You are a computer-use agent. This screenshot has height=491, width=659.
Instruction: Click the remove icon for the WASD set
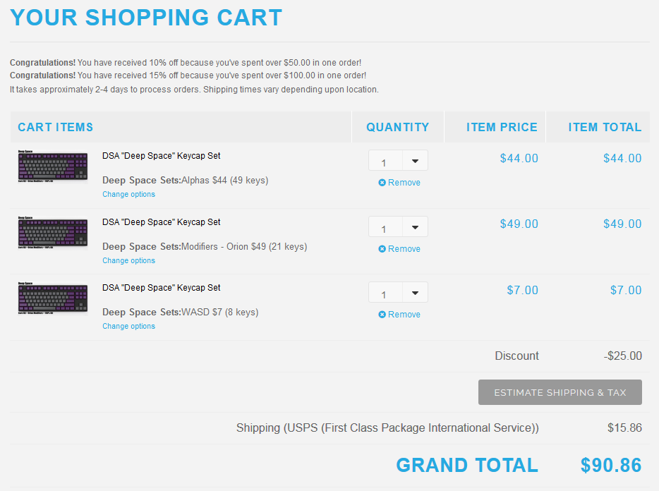[x=382, y=315]
